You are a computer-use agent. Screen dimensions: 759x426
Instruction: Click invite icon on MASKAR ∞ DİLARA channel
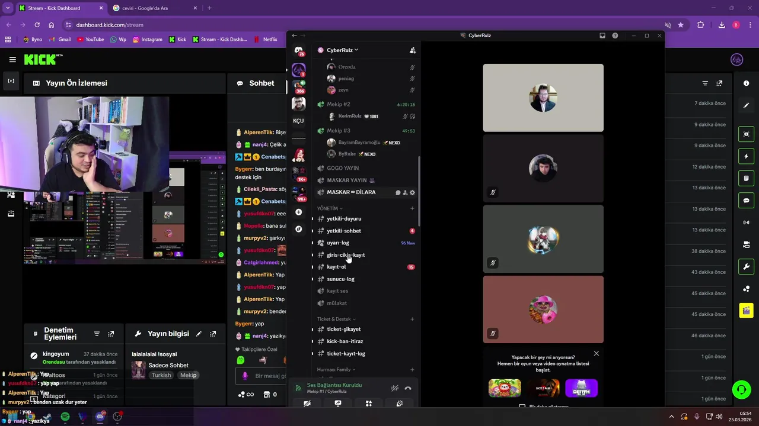click(405, 192)
